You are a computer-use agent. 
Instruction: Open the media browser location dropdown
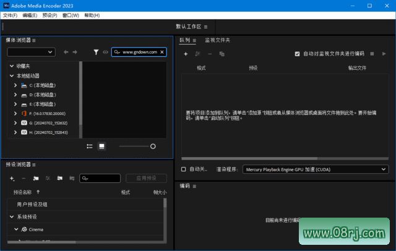[x=32, y=52]
